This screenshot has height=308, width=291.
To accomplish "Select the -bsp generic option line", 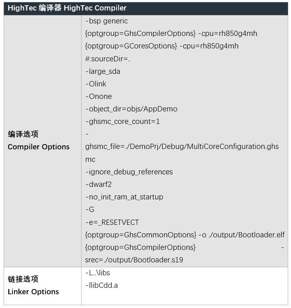I will (x=107, y=21).
